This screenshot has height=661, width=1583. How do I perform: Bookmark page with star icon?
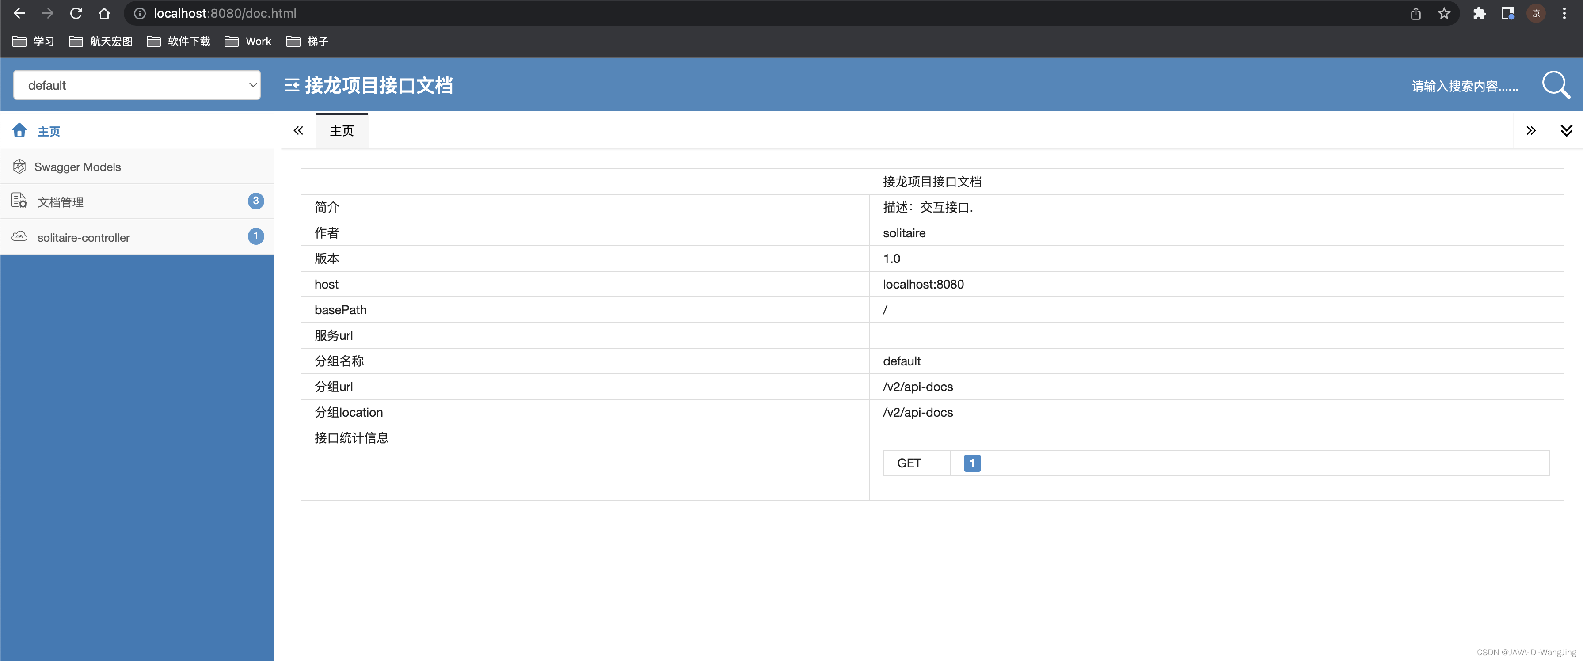point(1443,14)
